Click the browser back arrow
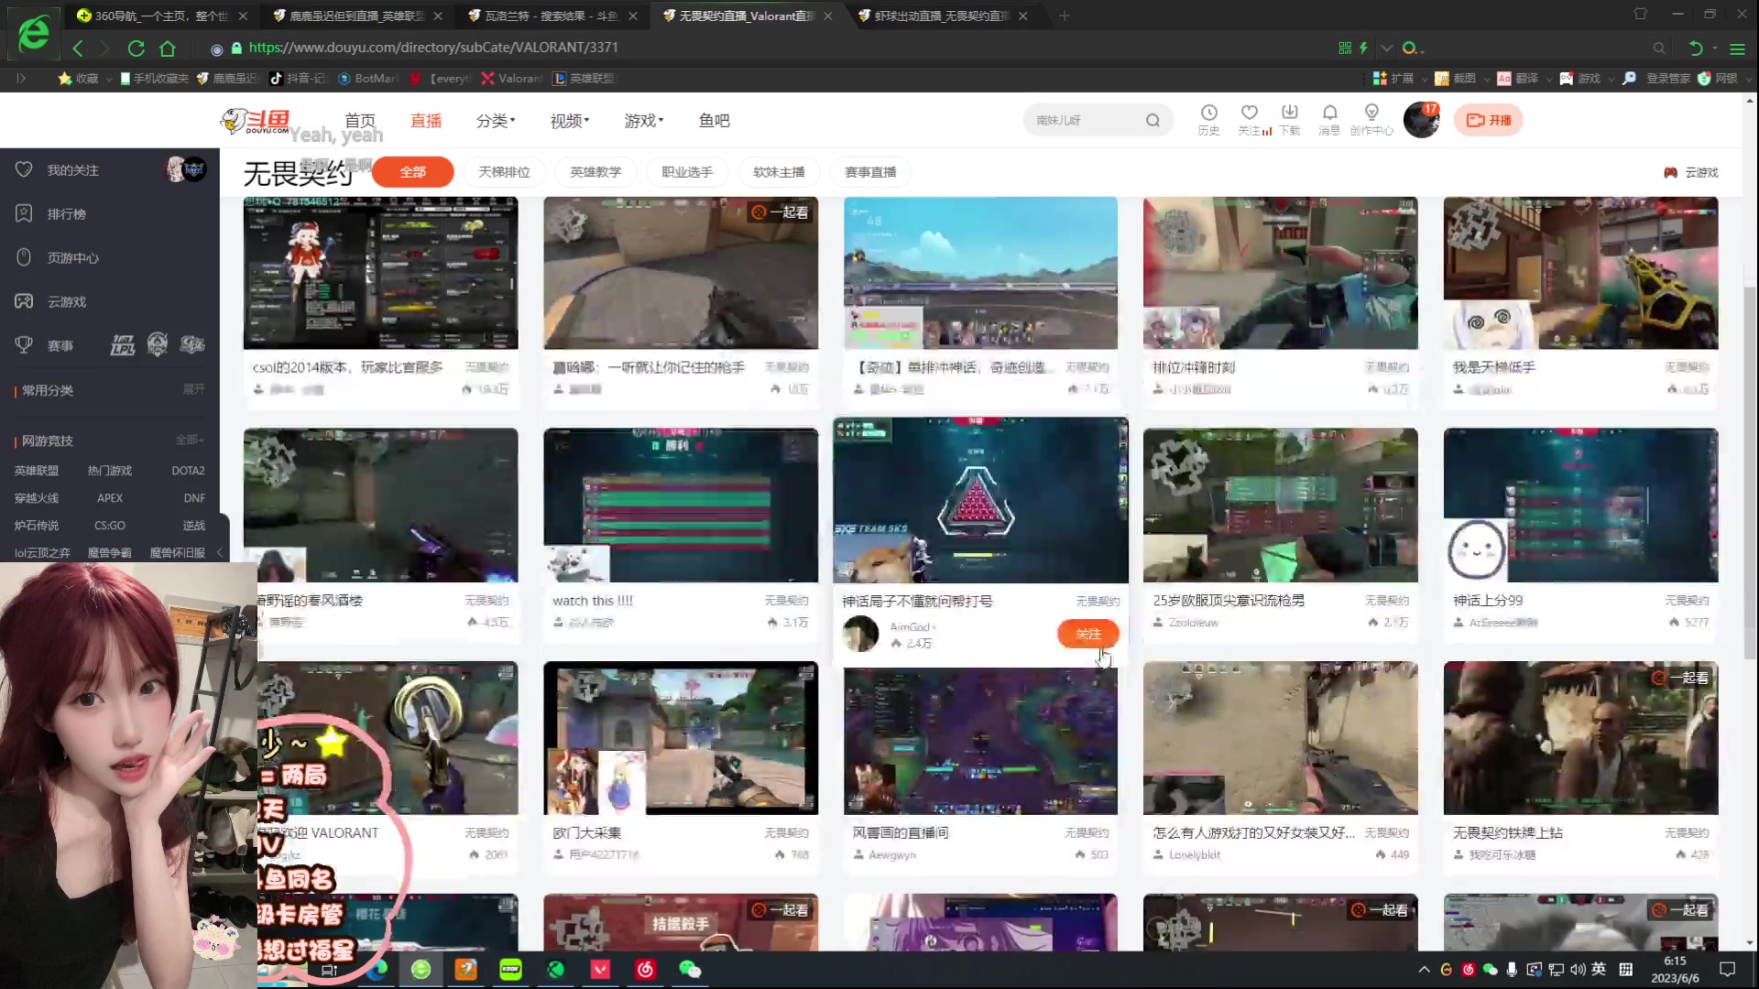The image size is (1759, 989). pos(78,49)
